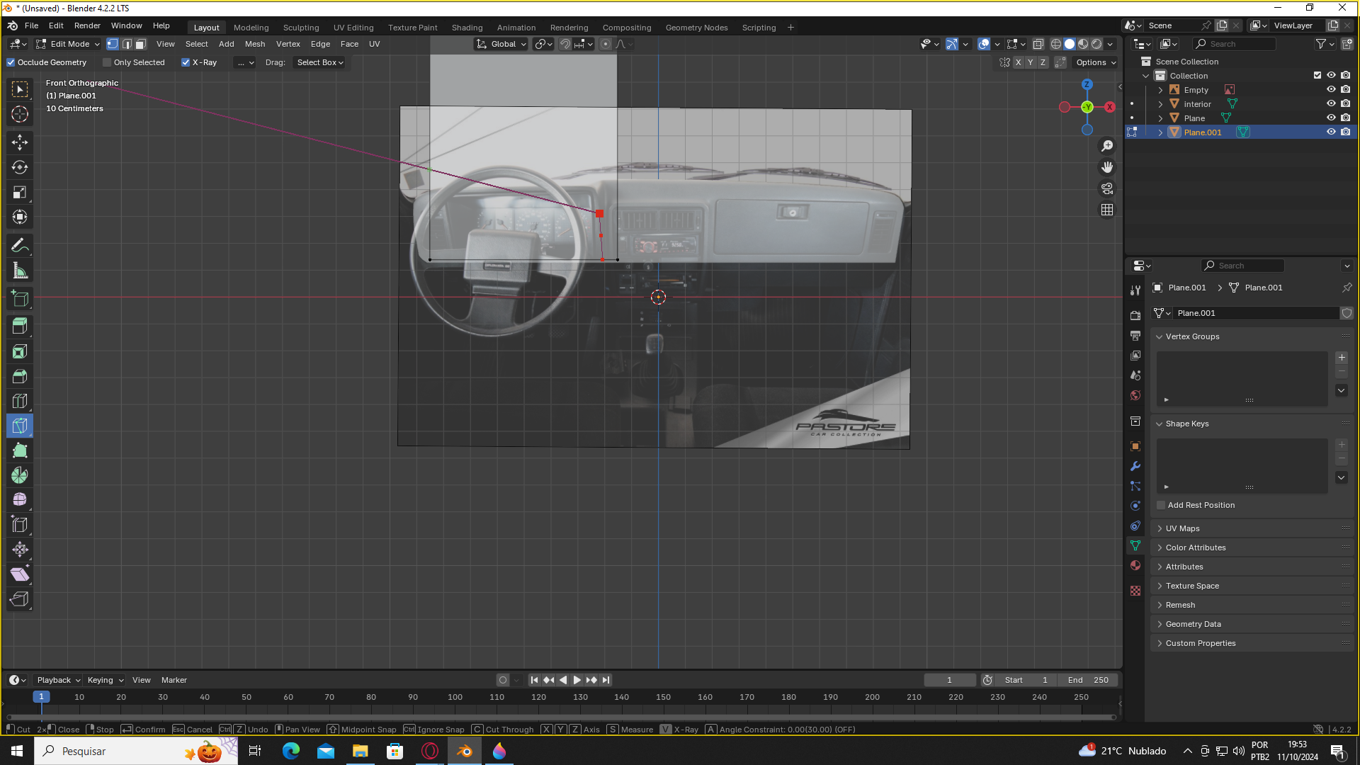Select the Rotate tool
The image size is (1360, 765).
[x=20, y=167]
